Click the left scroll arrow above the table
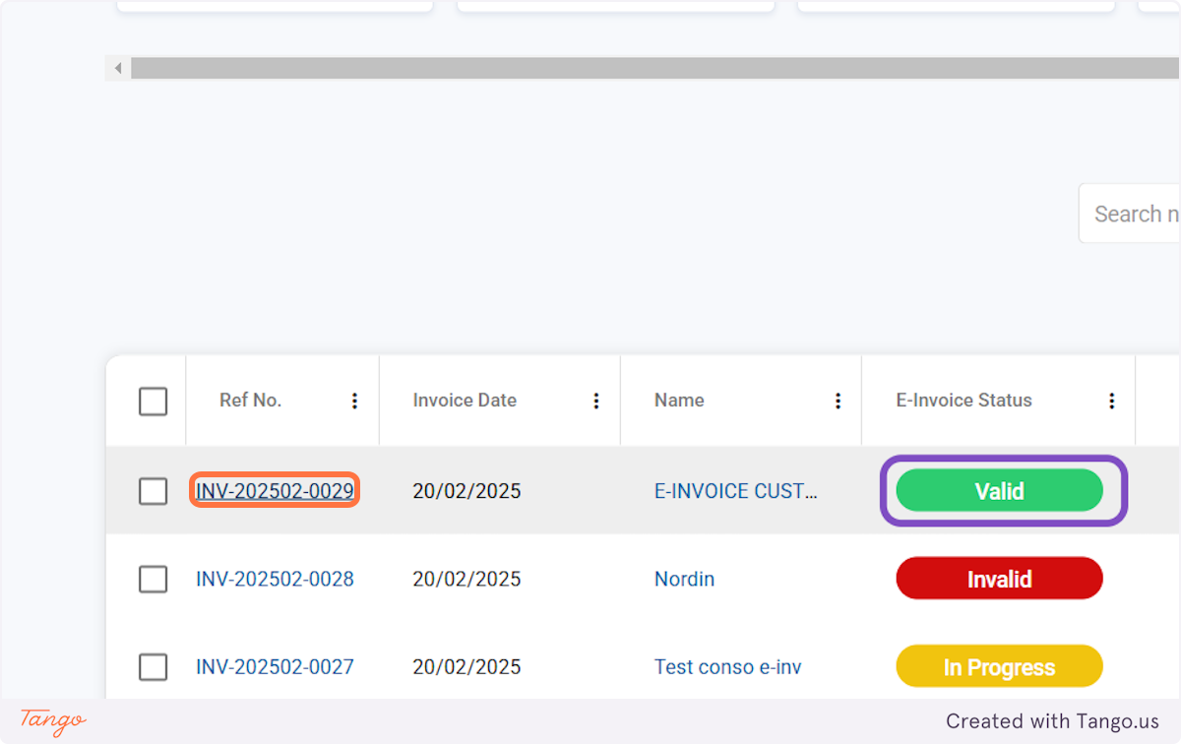This screenshot has height=744, width=1181. point(117,68)
